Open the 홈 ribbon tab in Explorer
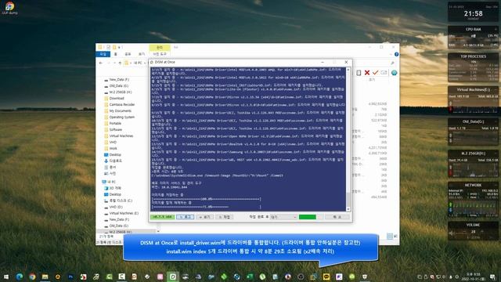 pyautogui.click(x=116, y=54)
